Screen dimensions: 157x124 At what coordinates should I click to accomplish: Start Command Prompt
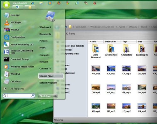(16, 59)
